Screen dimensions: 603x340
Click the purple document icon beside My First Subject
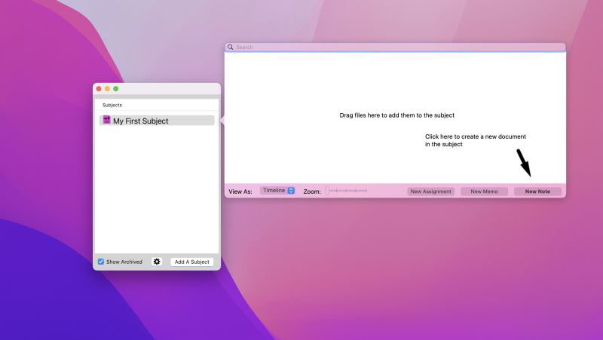pyautogui.click(x=106, y=120)
